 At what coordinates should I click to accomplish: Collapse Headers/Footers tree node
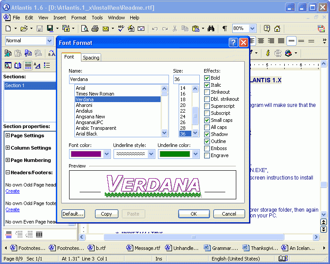[x=7, y=172]
